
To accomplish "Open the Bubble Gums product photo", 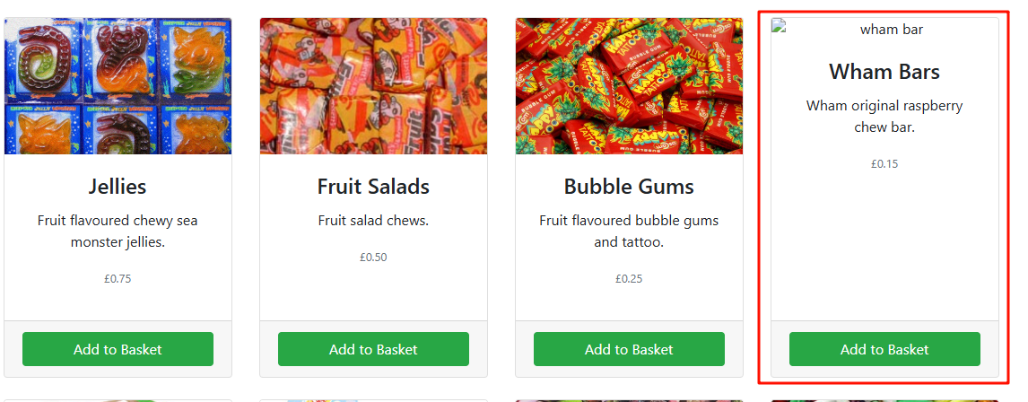I will 629,86.
